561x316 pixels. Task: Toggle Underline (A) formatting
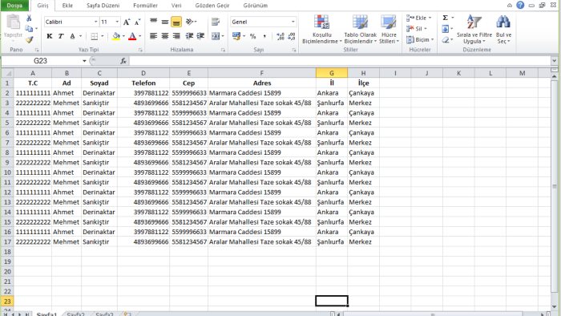(73, 36)
